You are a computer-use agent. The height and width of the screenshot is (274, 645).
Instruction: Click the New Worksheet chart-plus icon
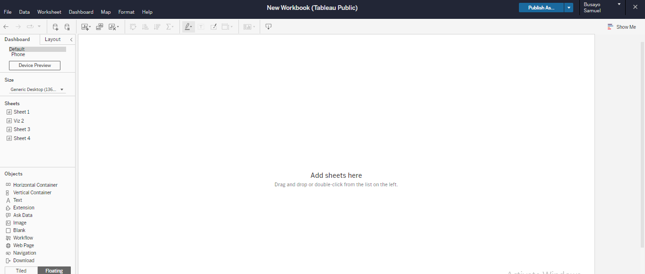85,27
